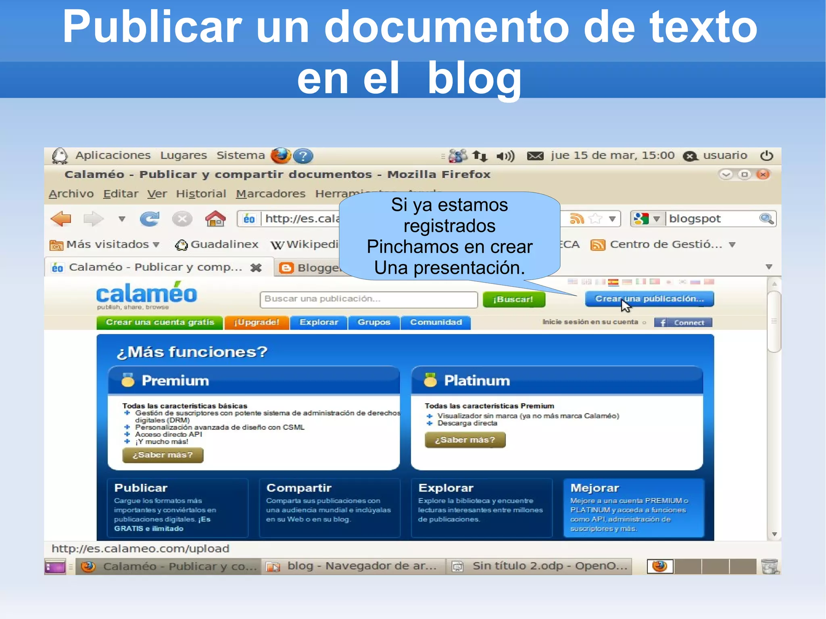Close the Calaméo tab

256,267
